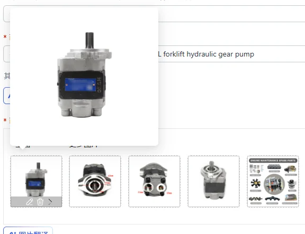
Task: Click the image translation button at bottom
Action: [28, 230]
